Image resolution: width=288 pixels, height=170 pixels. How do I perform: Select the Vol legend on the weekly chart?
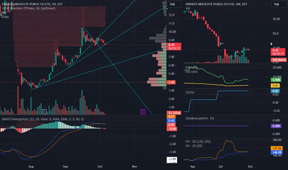click(188, 8)
